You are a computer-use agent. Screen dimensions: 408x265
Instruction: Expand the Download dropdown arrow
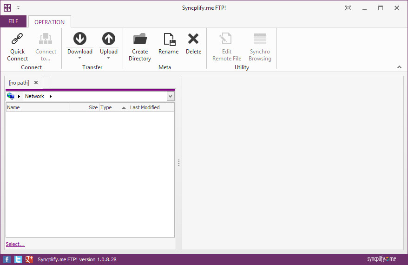[80, 58]
